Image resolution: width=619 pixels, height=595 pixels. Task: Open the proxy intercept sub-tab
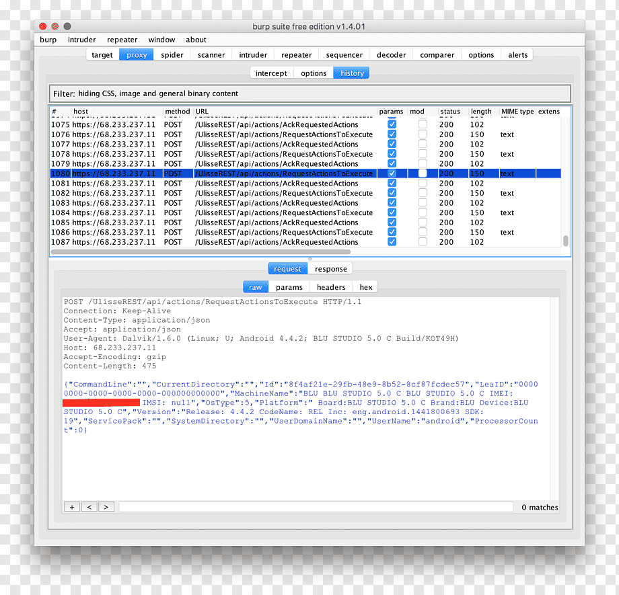(x=271, y=73)
